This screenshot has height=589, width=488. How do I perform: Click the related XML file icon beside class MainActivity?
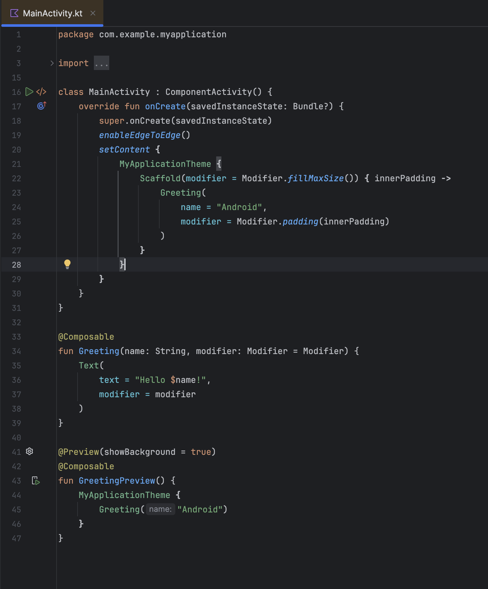pos(41,92)
